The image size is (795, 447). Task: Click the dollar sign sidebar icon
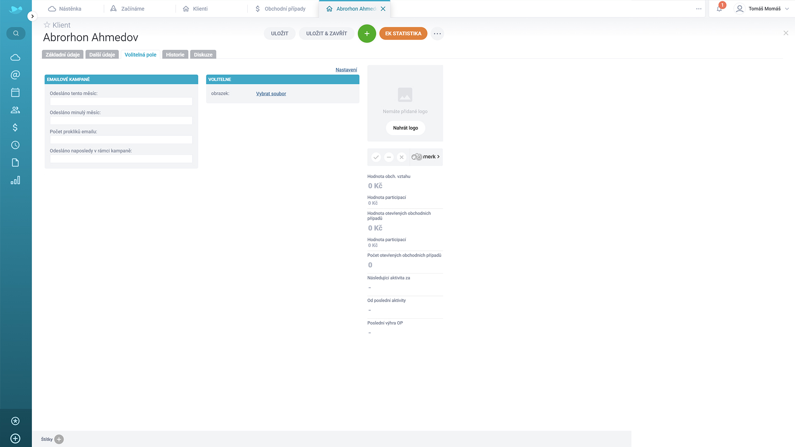(15, 127)
